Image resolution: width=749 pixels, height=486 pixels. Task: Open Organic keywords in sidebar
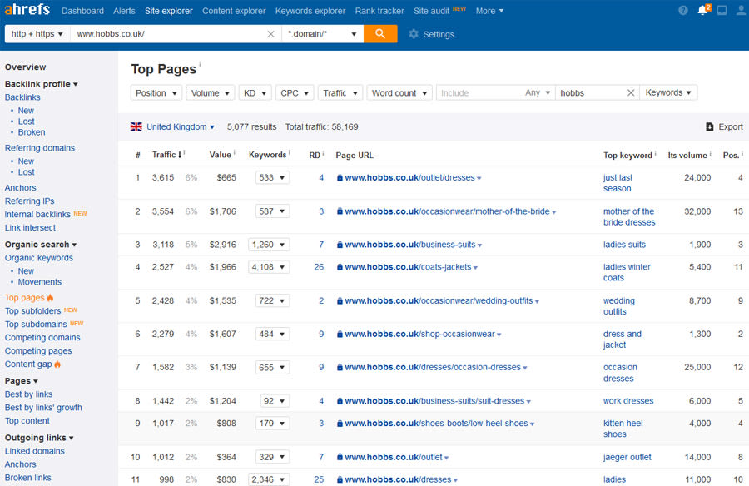click(x=38, y=258)
